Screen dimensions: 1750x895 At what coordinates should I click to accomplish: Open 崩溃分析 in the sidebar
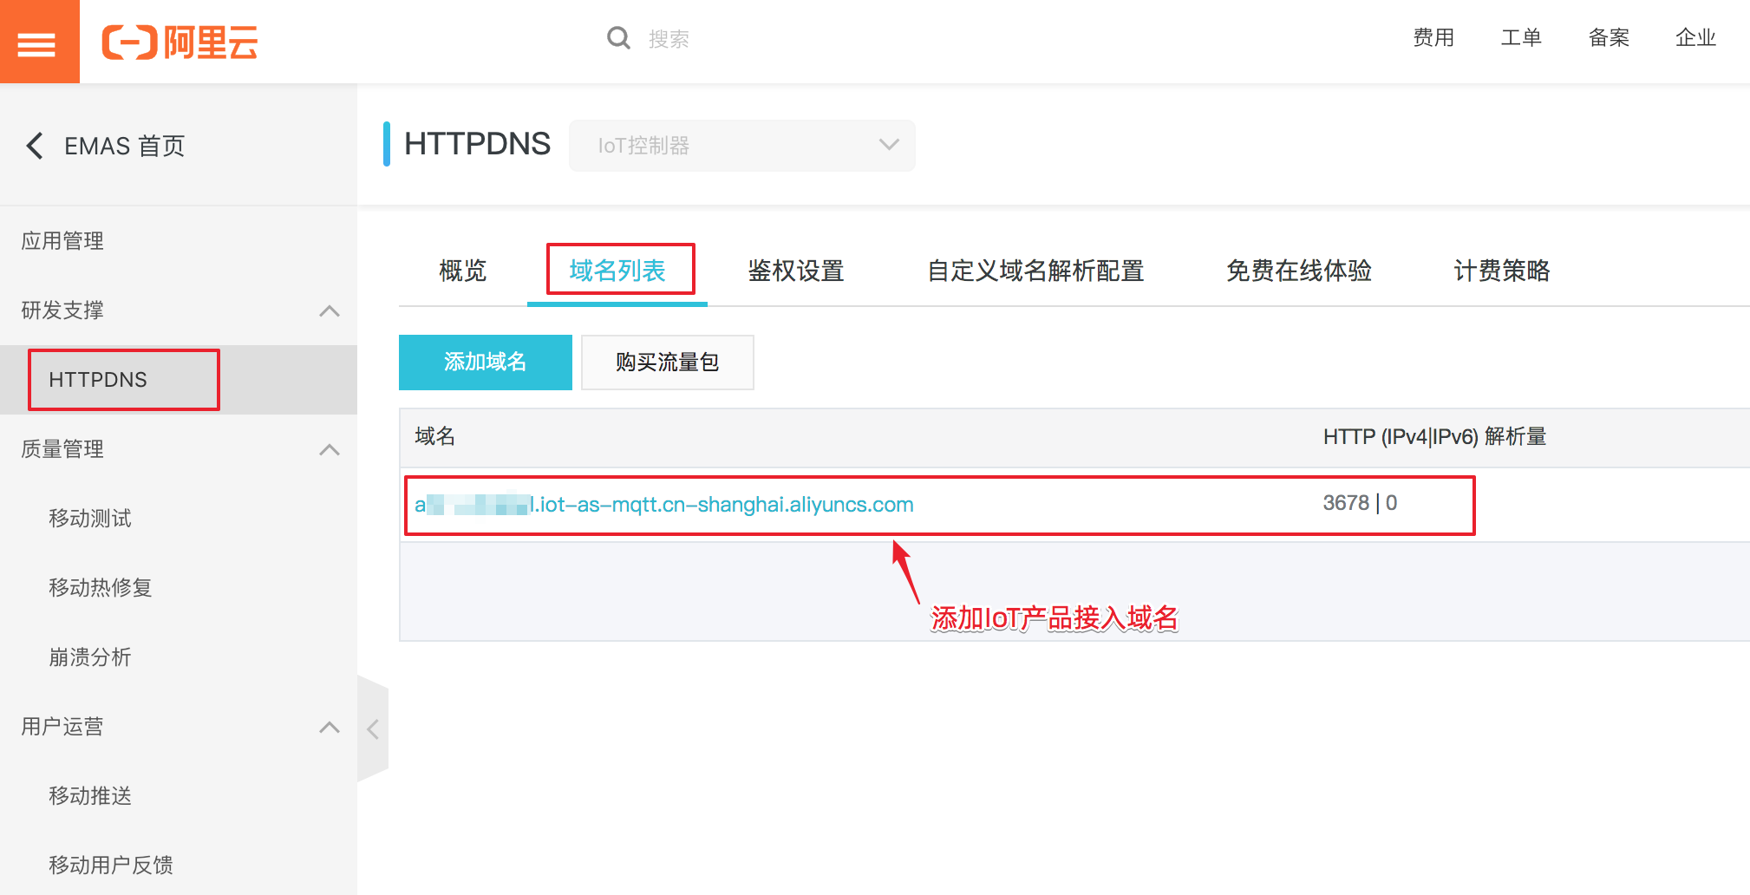[90, 657]
